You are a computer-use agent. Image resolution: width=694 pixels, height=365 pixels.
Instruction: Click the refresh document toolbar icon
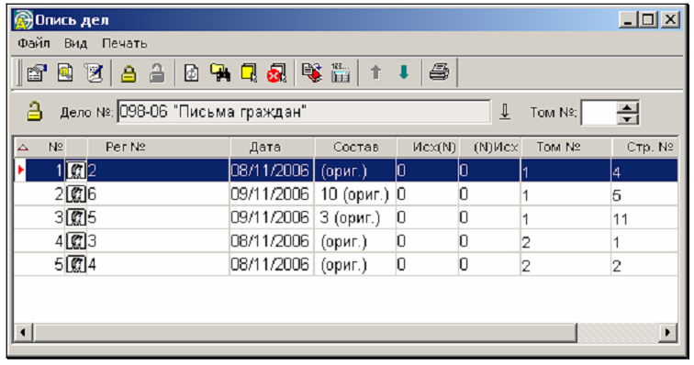192,73
